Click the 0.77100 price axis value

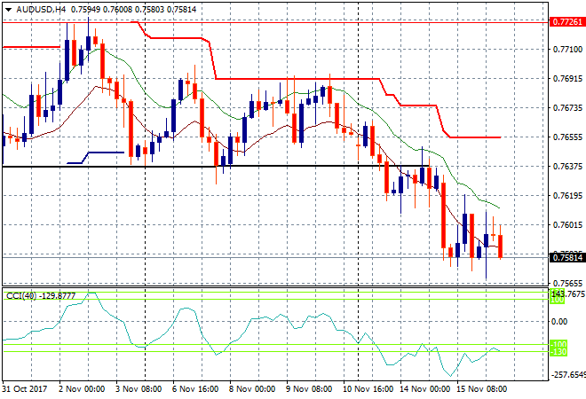(567, 50)
